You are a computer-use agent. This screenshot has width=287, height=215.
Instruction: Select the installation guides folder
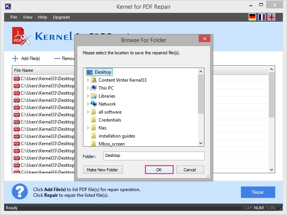coord(117,136)
